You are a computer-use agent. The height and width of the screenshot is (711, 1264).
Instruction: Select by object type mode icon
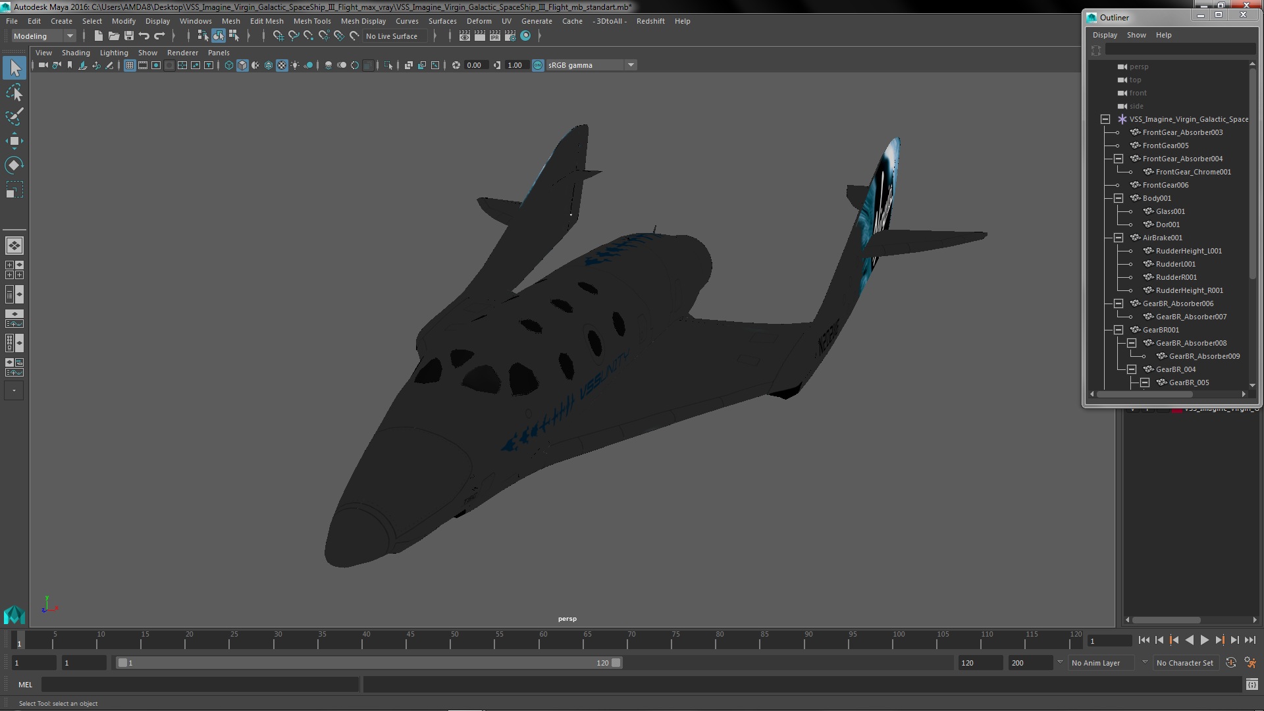coord(218,36)
